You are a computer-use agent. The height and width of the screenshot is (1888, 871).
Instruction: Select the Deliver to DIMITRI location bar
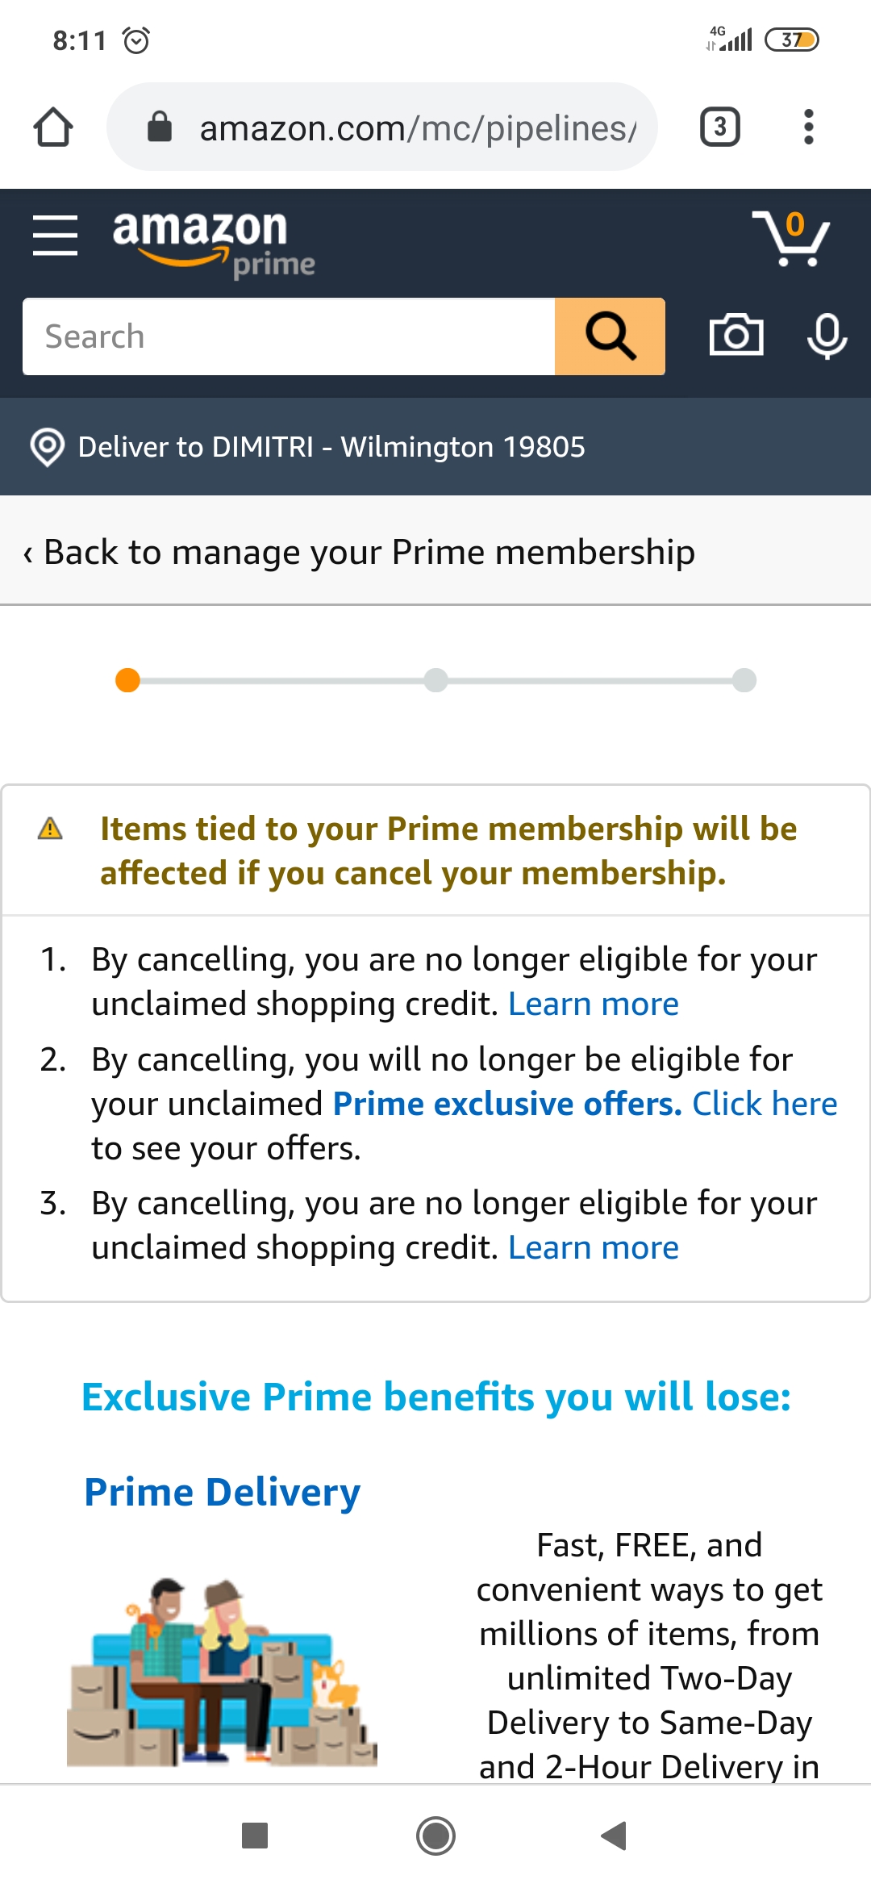point(331,447)
